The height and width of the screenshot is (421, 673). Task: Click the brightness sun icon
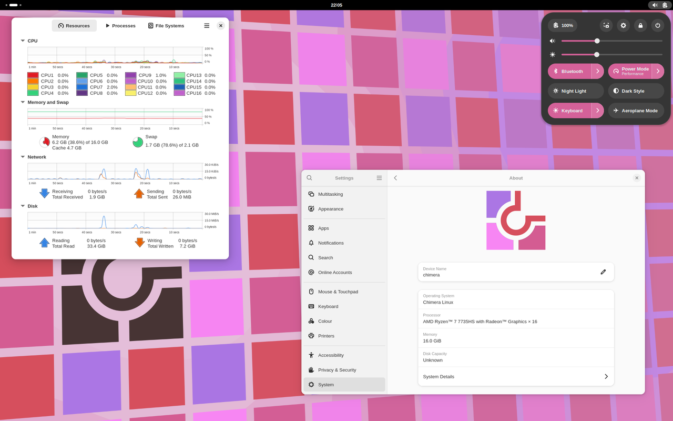pos(553,54)
